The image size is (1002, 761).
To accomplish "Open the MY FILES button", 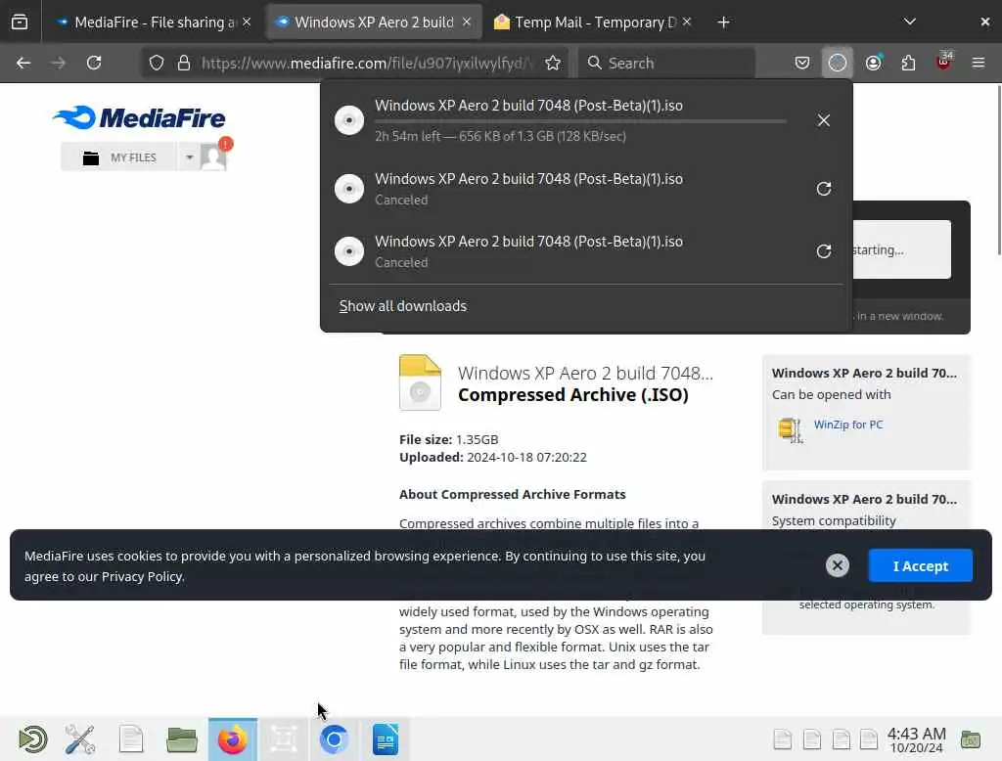I will [119, 157].
